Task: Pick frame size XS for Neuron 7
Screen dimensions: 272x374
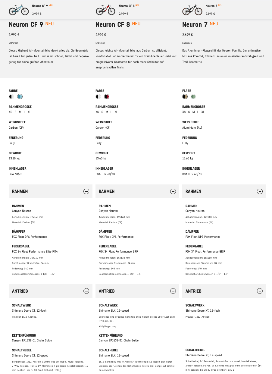Action: click(x=184, y=112)
